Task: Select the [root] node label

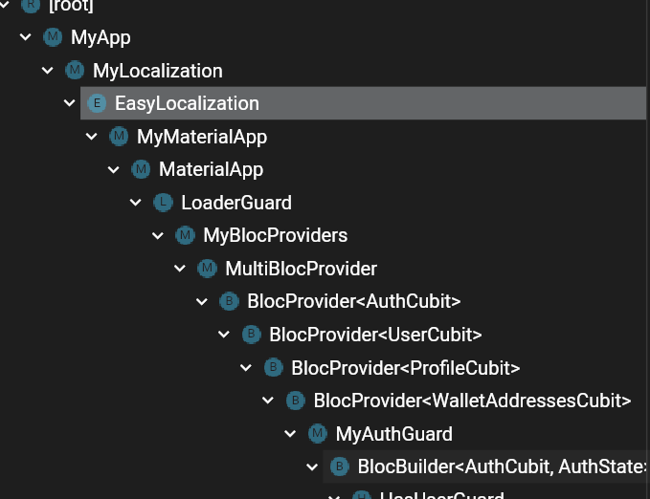Action: (71, 6)
